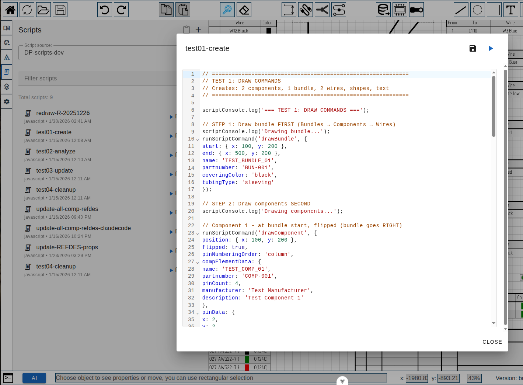523x385 pixels.
Task: Select the Text tool in the toolbar
Action: pyautogui.click(x=511, y=10)
